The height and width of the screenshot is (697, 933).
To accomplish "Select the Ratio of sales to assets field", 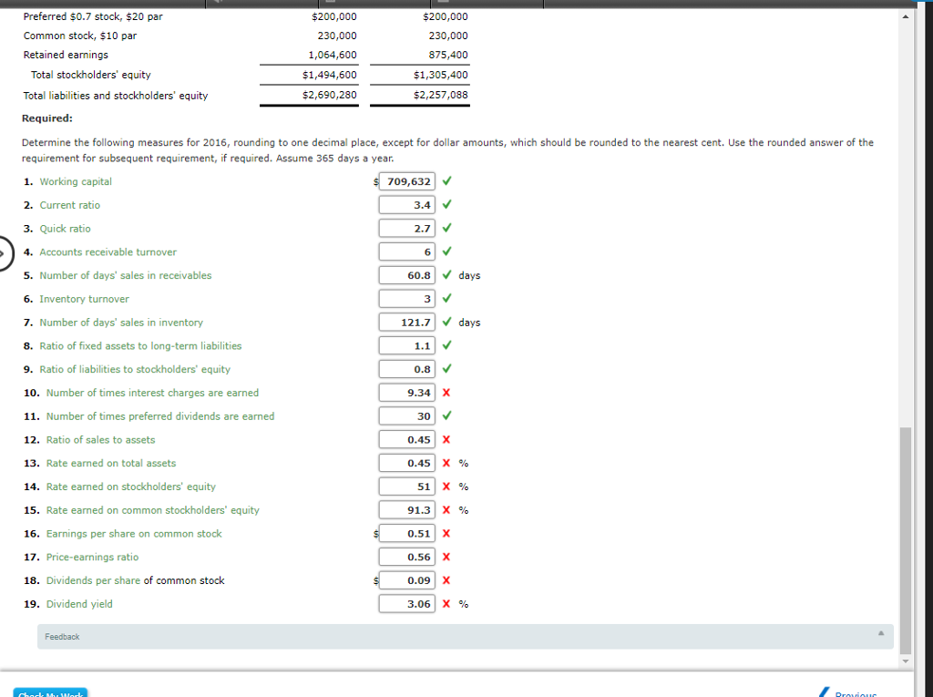I will click(406, 439).
